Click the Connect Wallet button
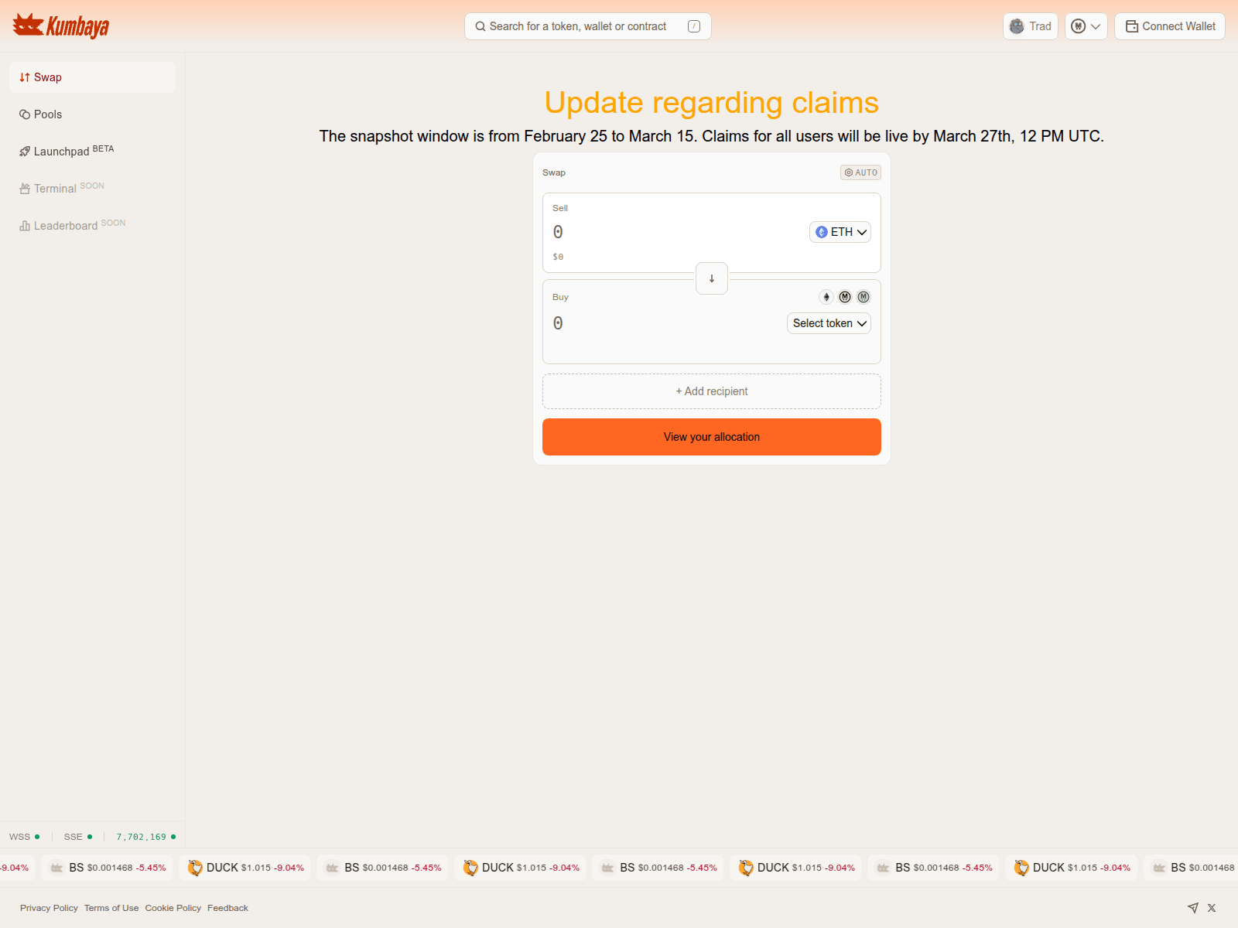Viewport: 1238px width, 928px height. (x=1170, y=26)
